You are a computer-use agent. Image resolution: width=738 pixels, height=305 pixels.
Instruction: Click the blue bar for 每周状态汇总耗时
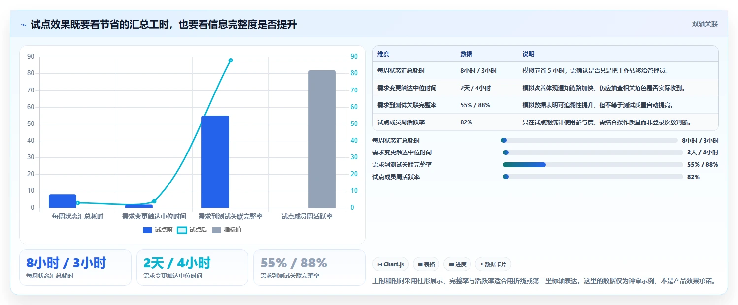[x=63, y=201]
